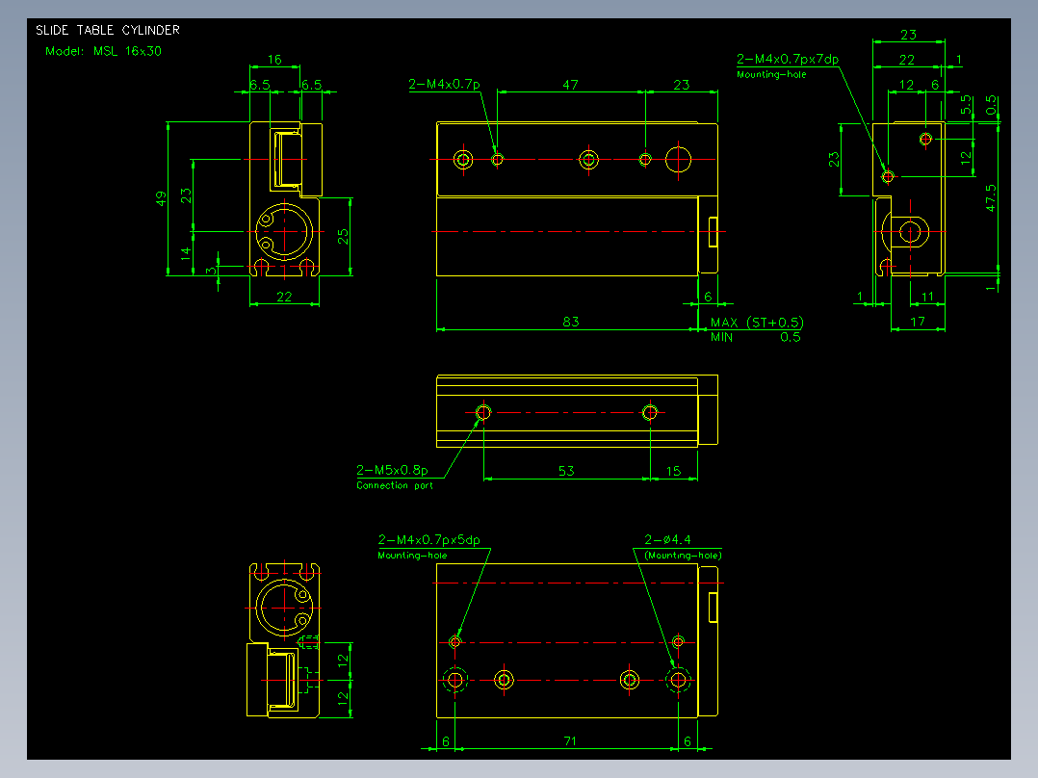The width and height of the screenshot is (1038, 778).
Task: Click the '25' vertical dimension
Action: pyautogui.click(x=343, y=236)
